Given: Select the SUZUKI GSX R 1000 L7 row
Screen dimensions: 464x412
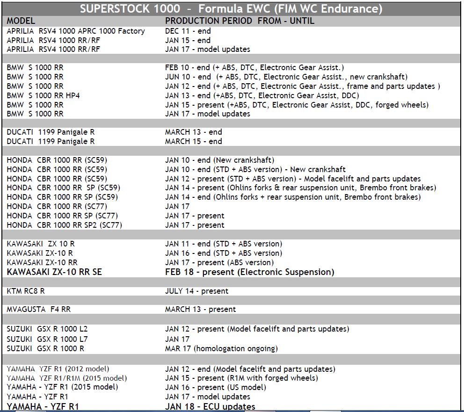Looking at the screenshot, I should (x=47, y=339).
